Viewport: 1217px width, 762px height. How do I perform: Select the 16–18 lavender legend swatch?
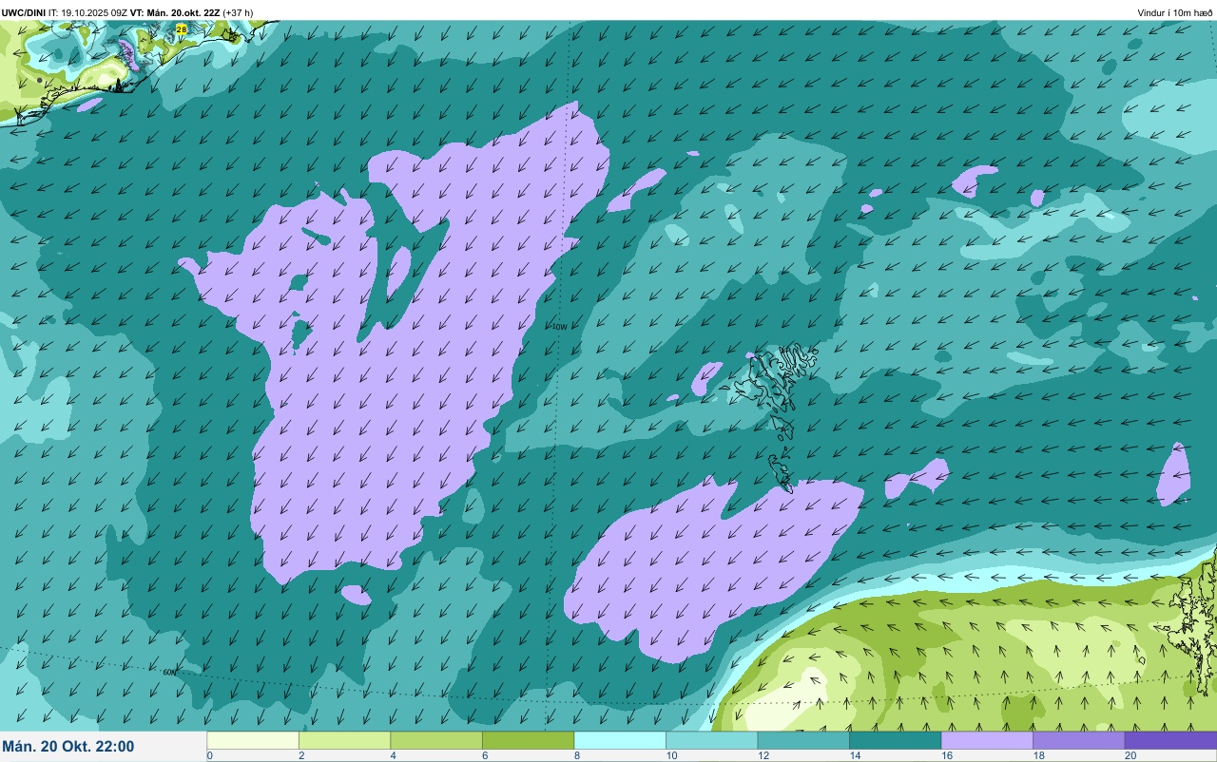(987, 740)
